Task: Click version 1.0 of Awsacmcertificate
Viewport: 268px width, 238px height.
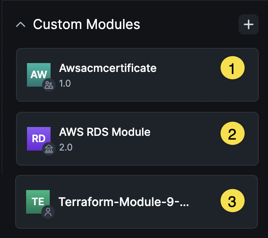Action: 65,83
